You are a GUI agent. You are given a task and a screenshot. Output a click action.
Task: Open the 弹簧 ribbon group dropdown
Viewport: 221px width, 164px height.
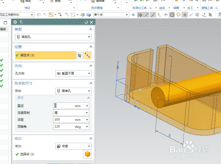point(184,8)
